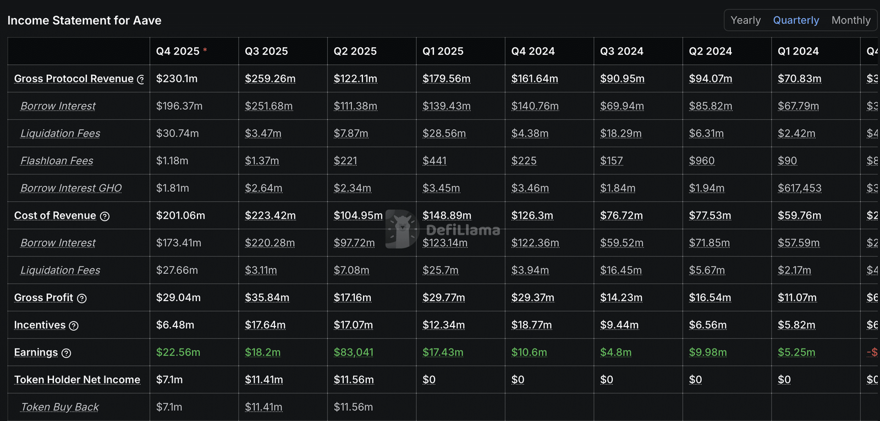Click the Gross Protocol Revenue help icon
Screen dimensions: 880x421
point(141,79)
